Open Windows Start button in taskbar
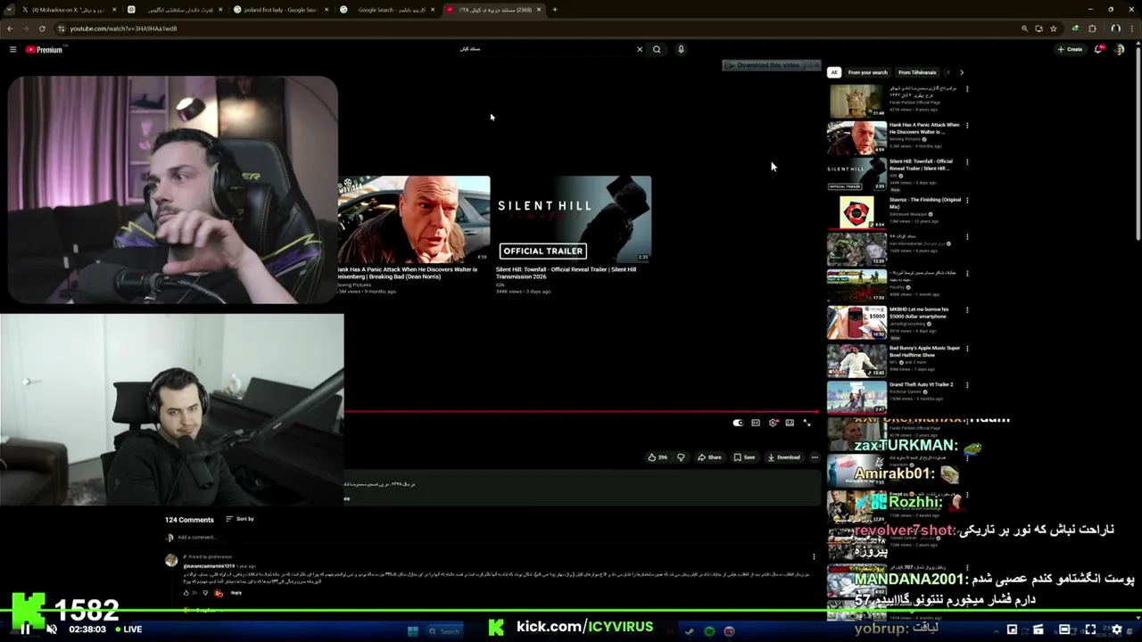This screenshot has width=1142, height=642. pos(413,631)
